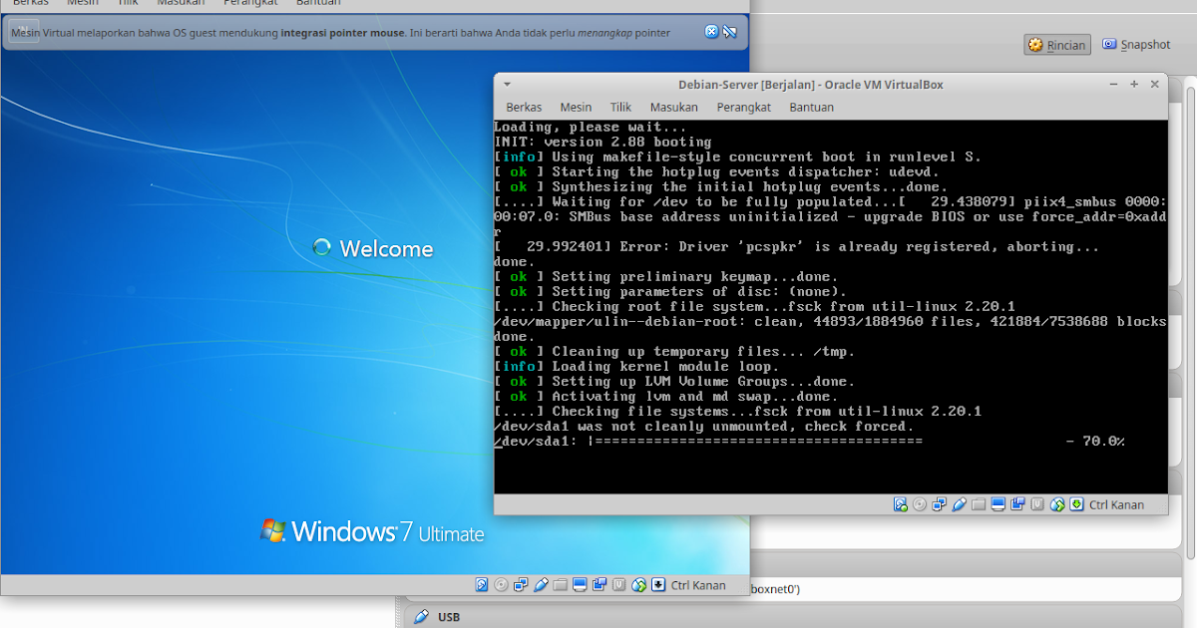Click Ctrl Kanan host key label in Windows 7 VM
1197x628 pixels.
(x=698, y=585)
